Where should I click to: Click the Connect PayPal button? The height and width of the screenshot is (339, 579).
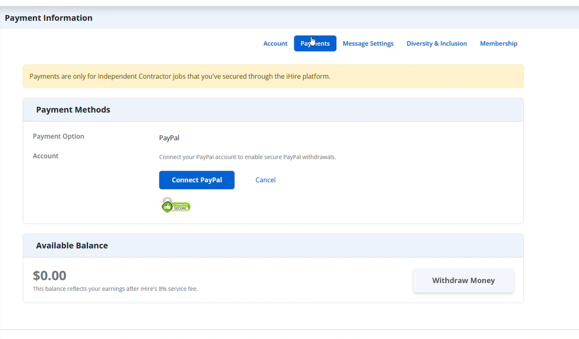click(x=197, y=180)
